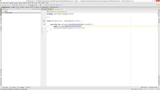Expand the app module tree node
The height and width of the screenshot is (90, 160).
(2, 11)
